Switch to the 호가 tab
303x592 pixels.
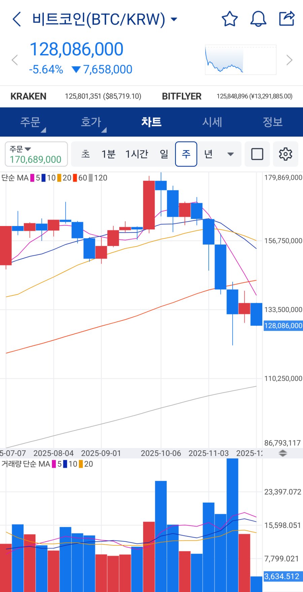coord(91,122)
